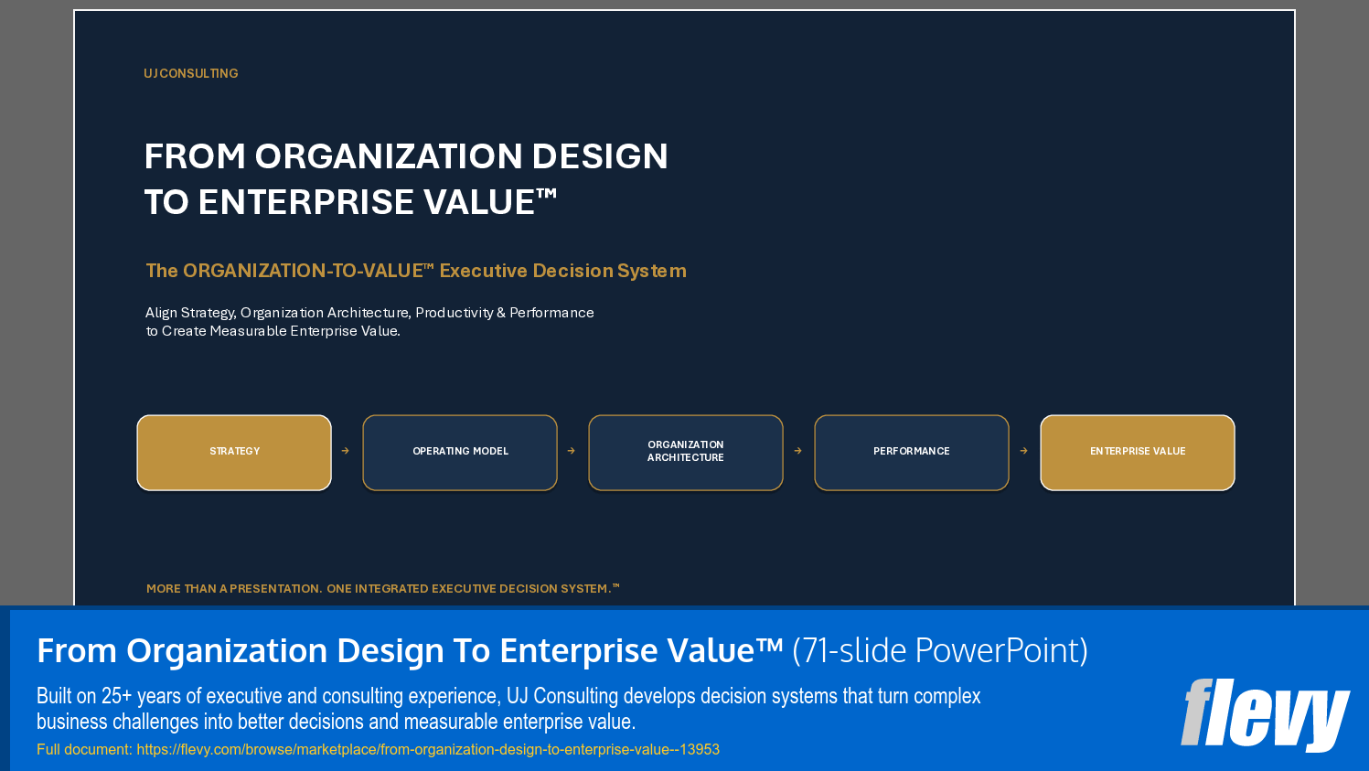Click the UJ CONSULTING label

tap(190, 73)
